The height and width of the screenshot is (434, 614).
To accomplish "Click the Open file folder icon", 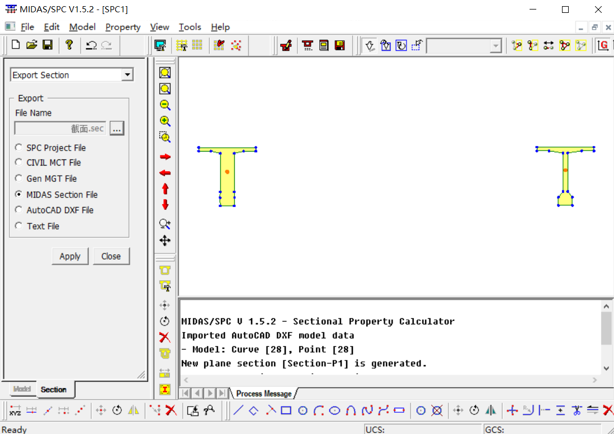I will pos(32,45).
